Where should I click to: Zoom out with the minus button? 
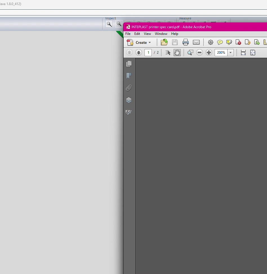pos(199,53)
